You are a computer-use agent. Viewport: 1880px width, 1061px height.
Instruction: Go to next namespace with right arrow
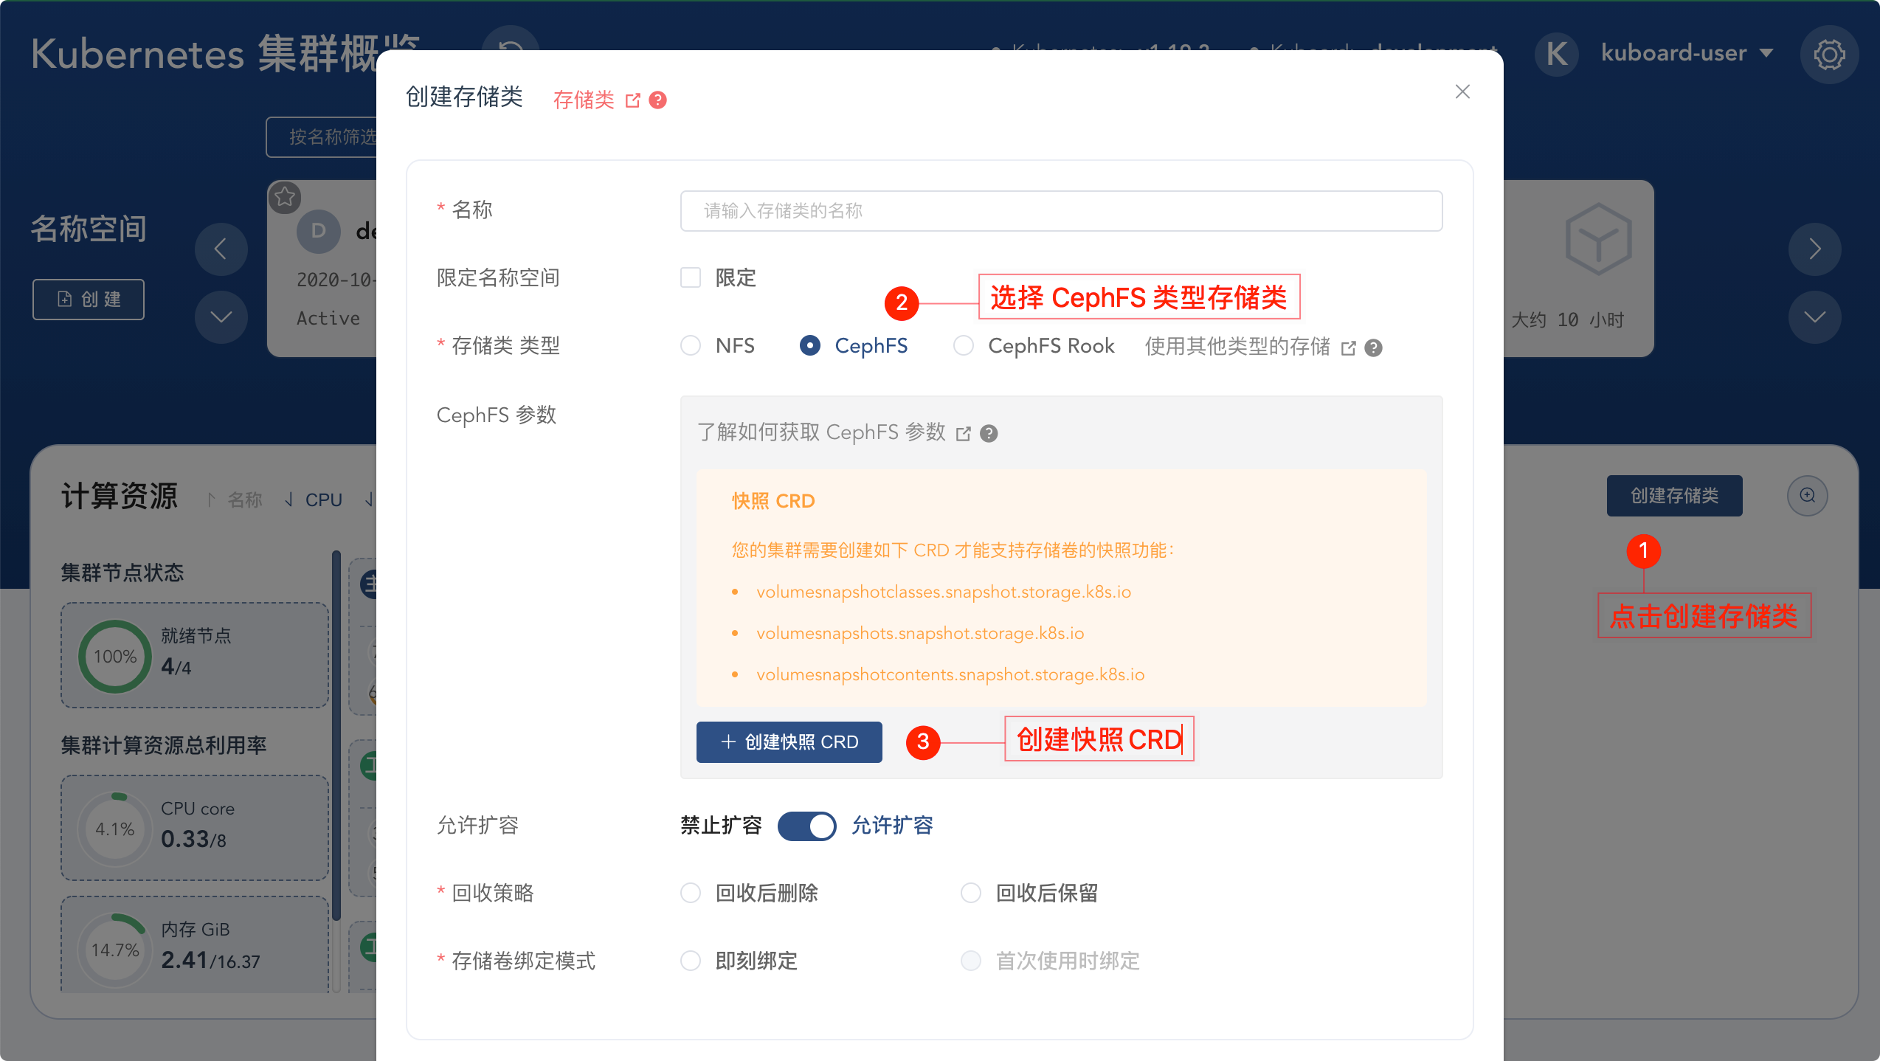[1814, 249]
